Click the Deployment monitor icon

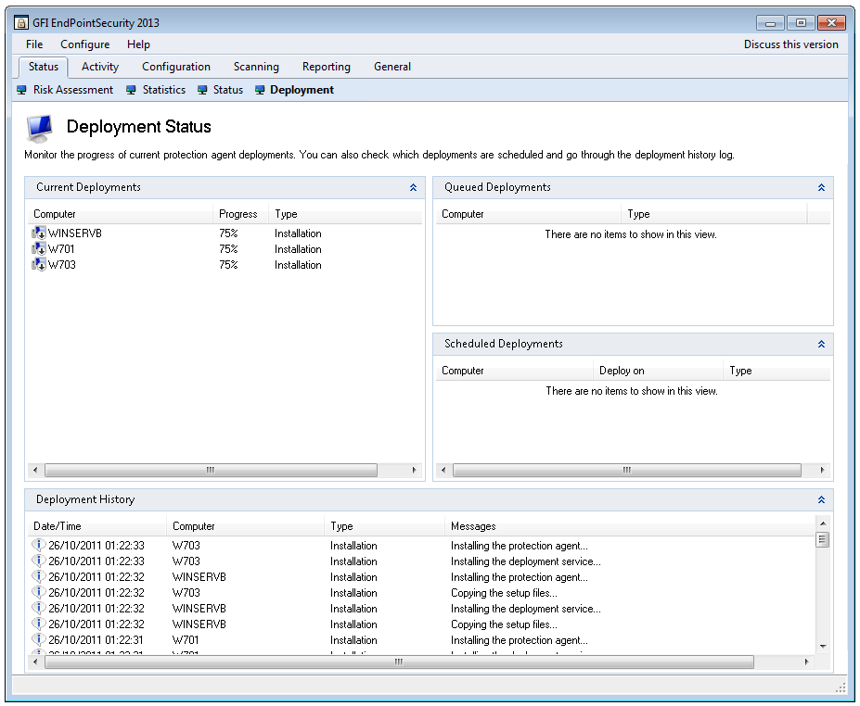(260, 90)
